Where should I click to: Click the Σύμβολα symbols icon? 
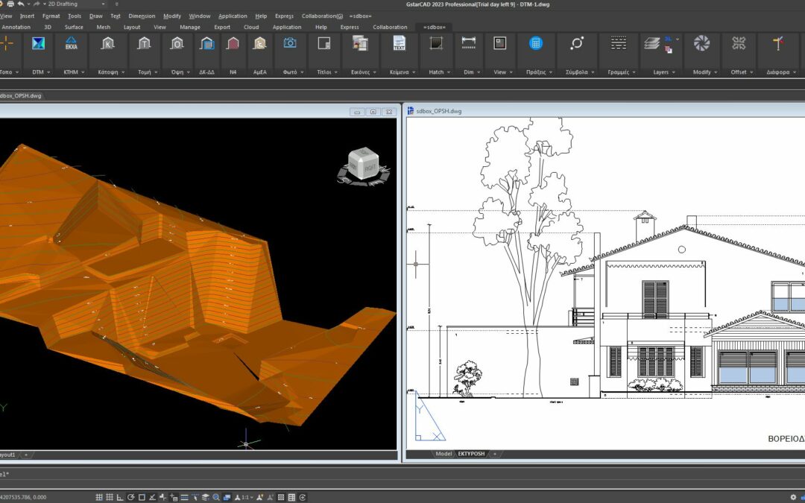tap(576, 44)
